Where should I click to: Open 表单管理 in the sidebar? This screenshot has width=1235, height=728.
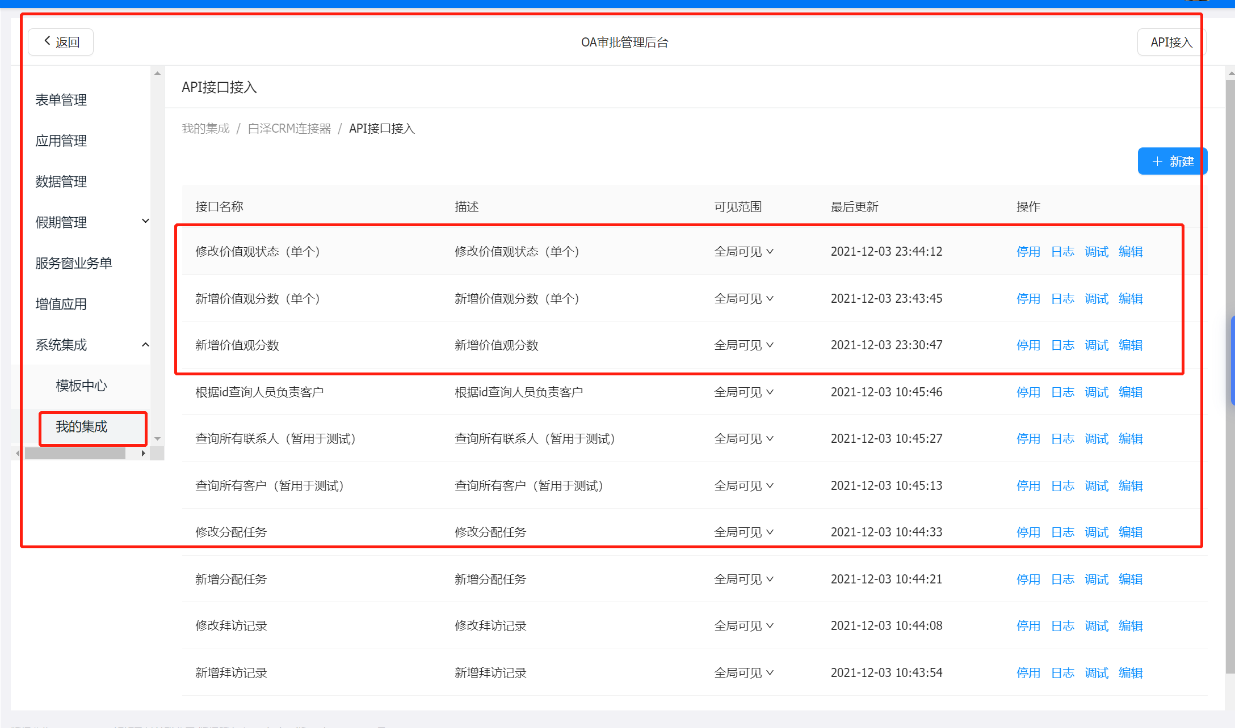click(61, 100)
